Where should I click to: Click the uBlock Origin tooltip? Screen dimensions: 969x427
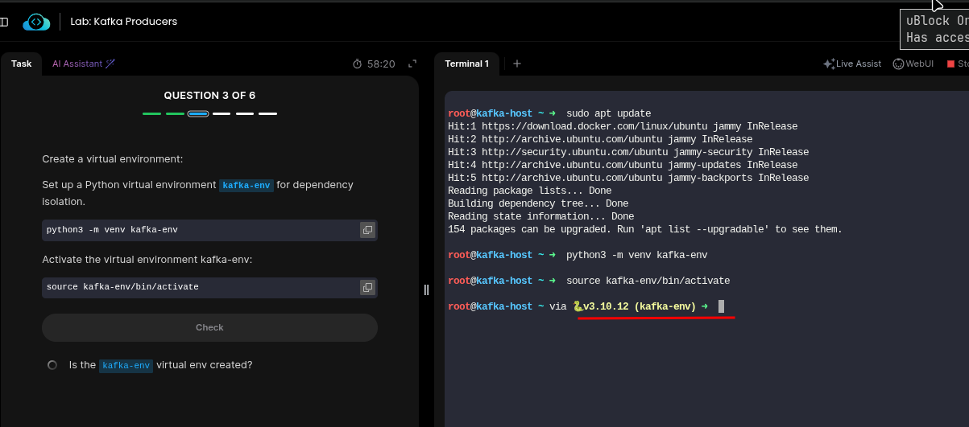point(934,29)
